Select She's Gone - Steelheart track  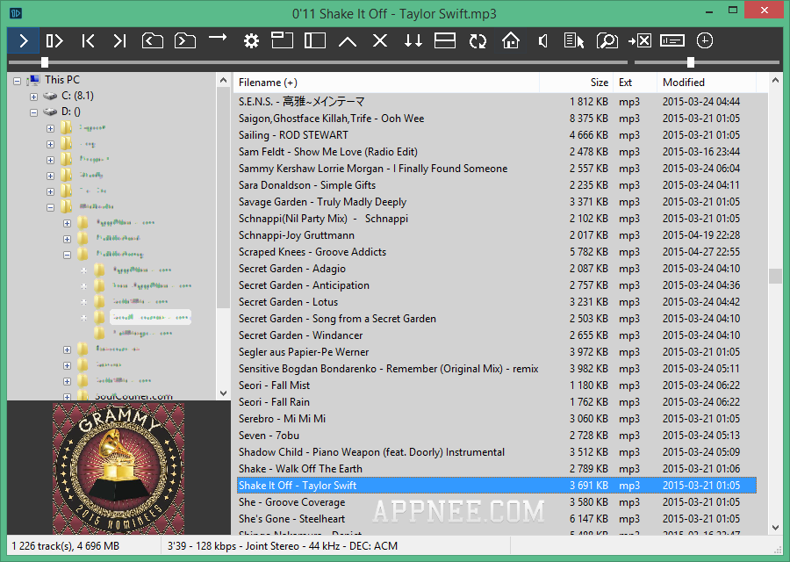pos(496,519)
